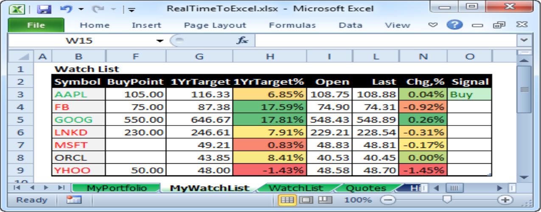Viewport: 541px width, 212px height.
Task: Click the Select All corner triangle
Action: click(21, 56)
